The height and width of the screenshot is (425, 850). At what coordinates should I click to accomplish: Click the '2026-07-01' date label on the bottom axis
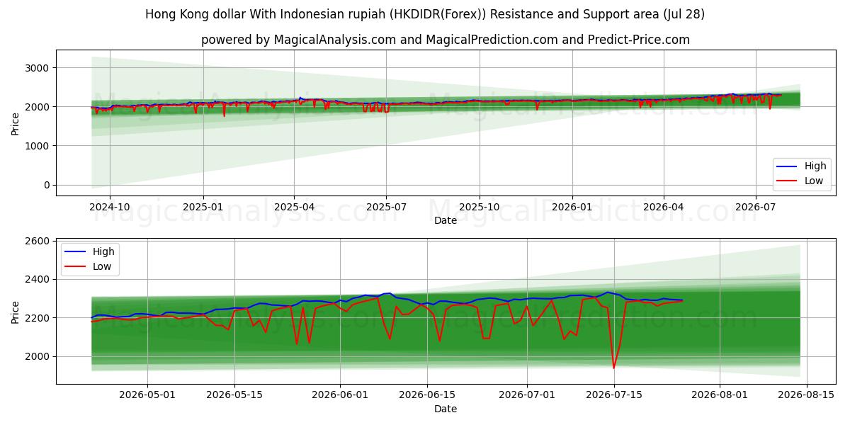pyautogui.click(x=527, y=395)
